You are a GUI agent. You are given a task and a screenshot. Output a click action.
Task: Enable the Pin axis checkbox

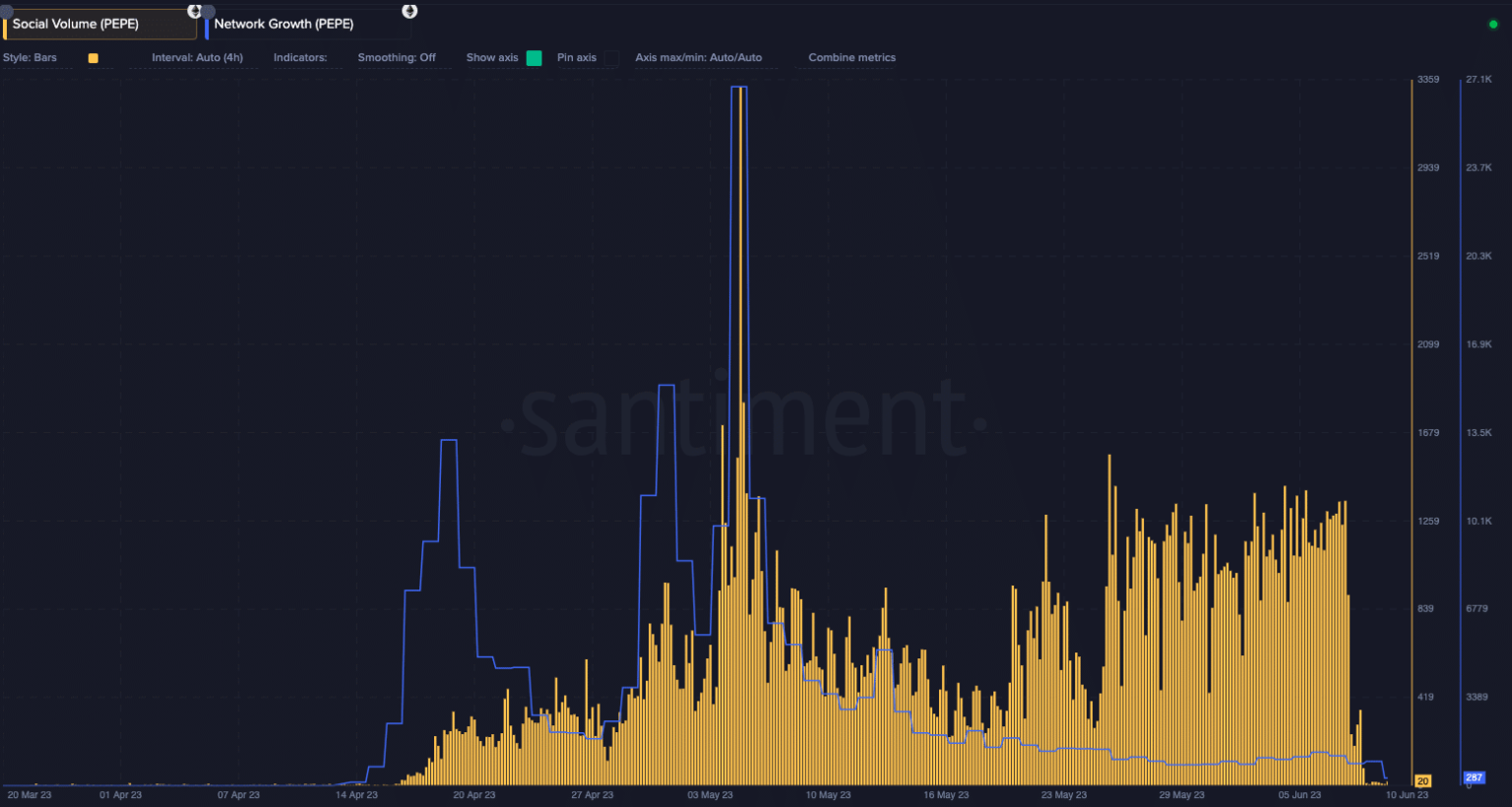[611, 58]
